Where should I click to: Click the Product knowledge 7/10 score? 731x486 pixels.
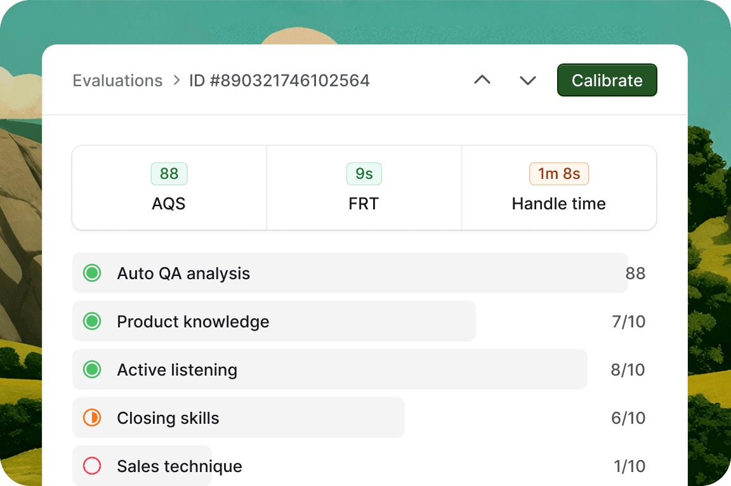tap(628, 322)
